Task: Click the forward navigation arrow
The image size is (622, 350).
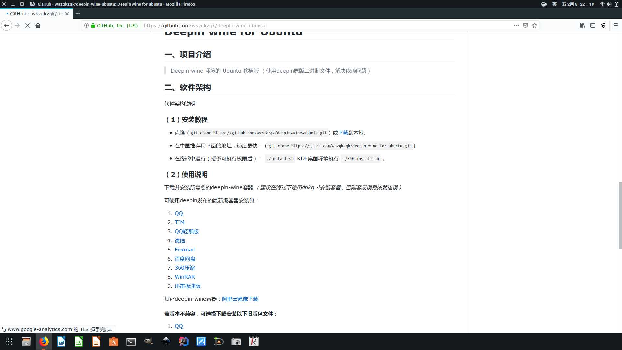Action: tap(17, 25)
